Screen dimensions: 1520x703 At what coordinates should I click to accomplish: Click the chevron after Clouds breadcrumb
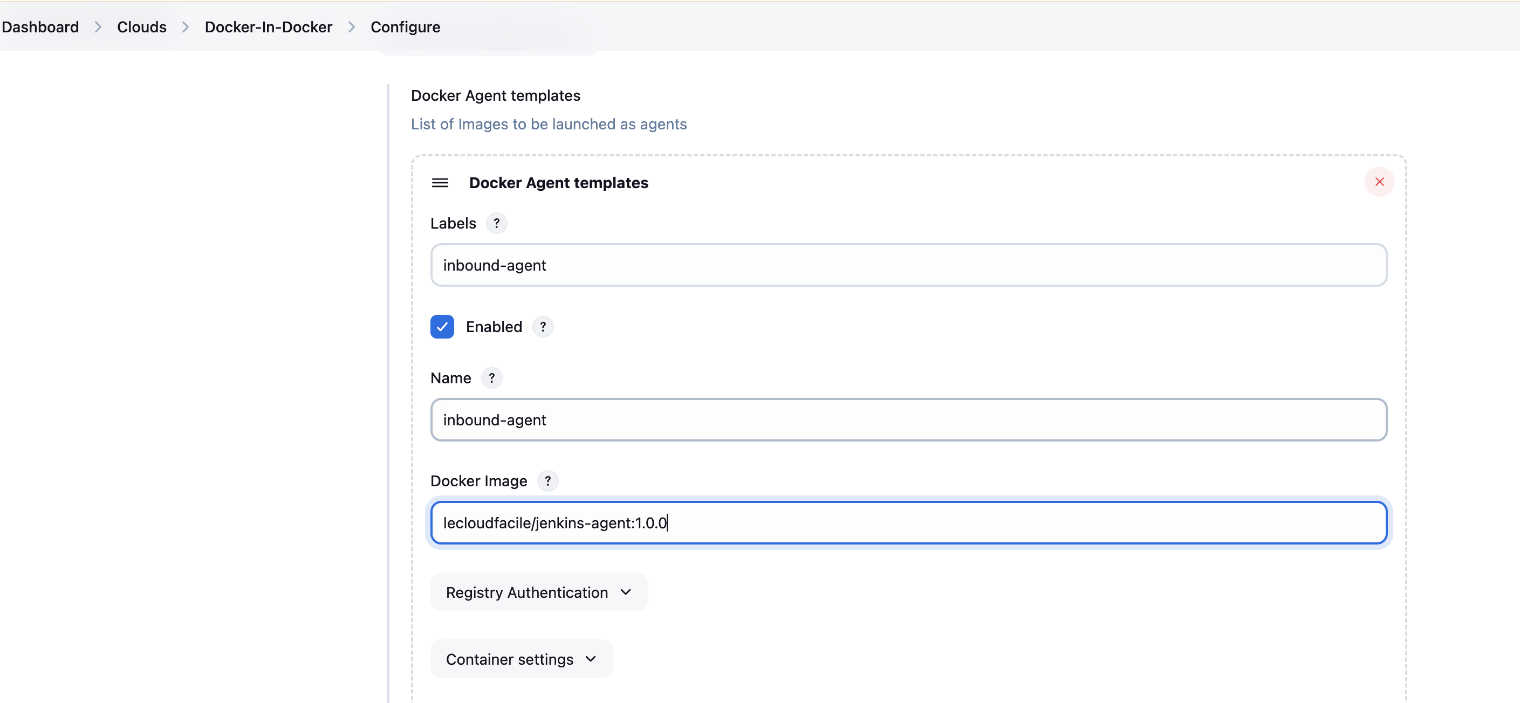pyautogui.click(x=185, y=27)
